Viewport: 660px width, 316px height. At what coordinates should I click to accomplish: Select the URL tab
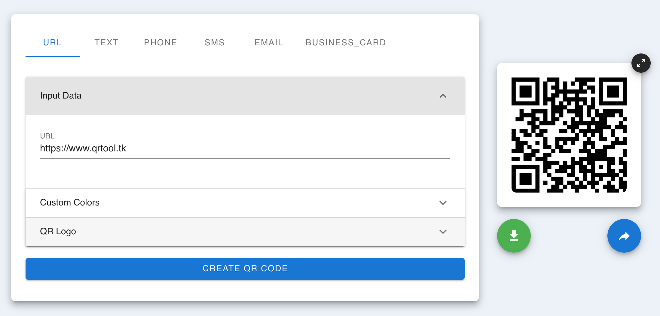[53, 42]
